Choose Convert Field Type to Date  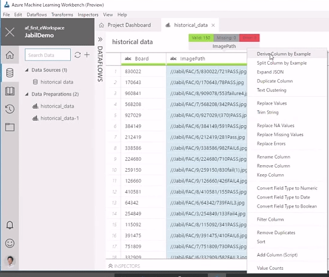click(284, 197)
